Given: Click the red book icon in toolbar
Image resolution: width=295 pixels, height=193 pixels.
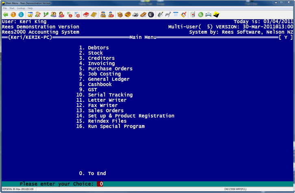Looking at the screenshot, I should 86,15.
